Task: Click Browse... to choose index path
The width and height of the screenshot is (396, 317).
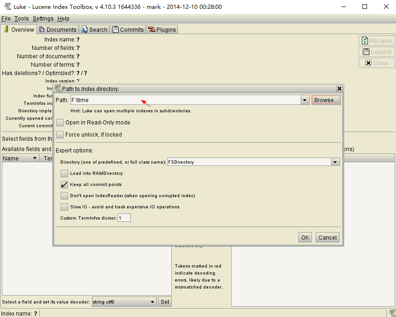Action: pos(326,100)
